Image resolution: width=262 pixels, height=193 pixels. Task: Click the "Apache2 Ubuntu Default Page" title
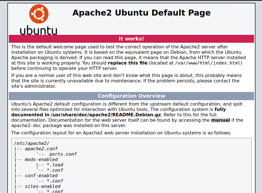(x=142, y=13)
